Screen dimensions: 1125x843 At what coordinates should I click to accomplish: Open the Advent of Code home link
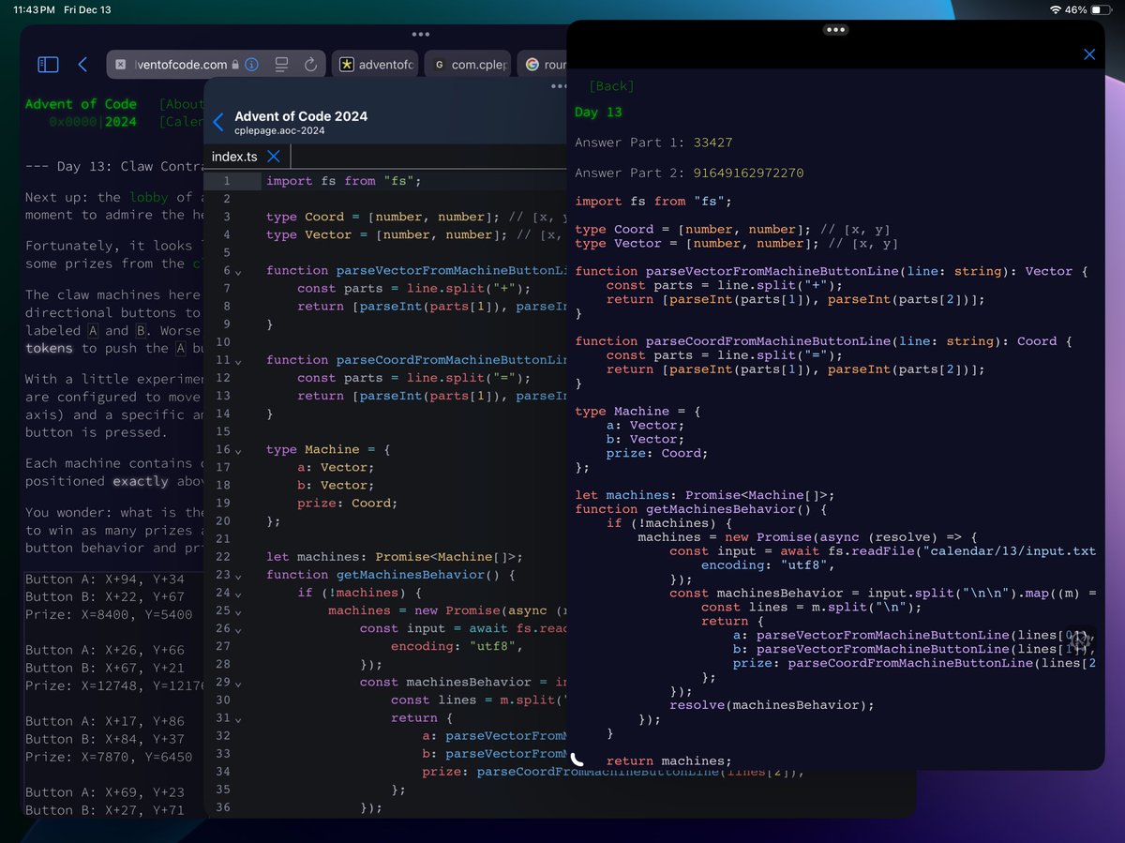tap(82, 104)
